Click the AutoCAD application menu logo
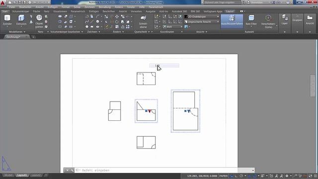Image resolution: width=318 pixels, height=179 pixels. 3,2
